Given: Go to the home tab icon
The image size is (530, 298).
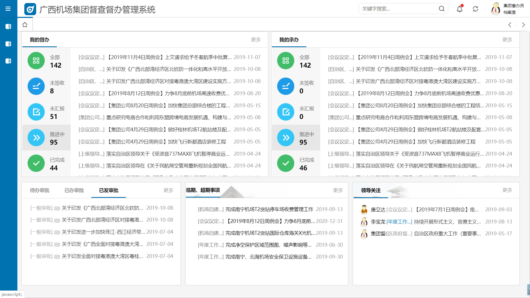Looking at the screenshot, I should click(x=25, y=25).
